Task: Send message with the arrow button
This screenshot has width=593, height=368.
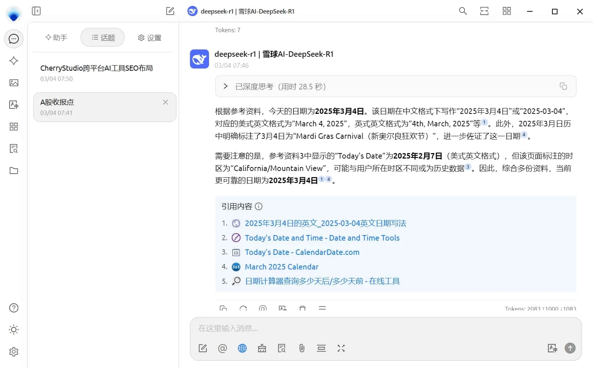Action: [570, 348]
